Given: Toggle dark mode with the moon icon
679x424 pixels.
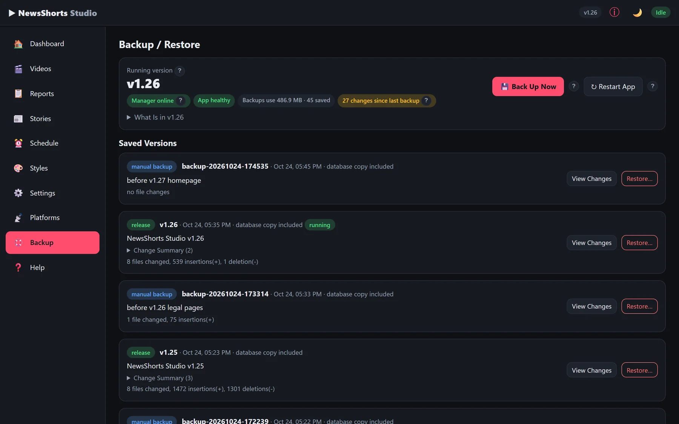Looking at the screenshot, I should pos(637,12).
